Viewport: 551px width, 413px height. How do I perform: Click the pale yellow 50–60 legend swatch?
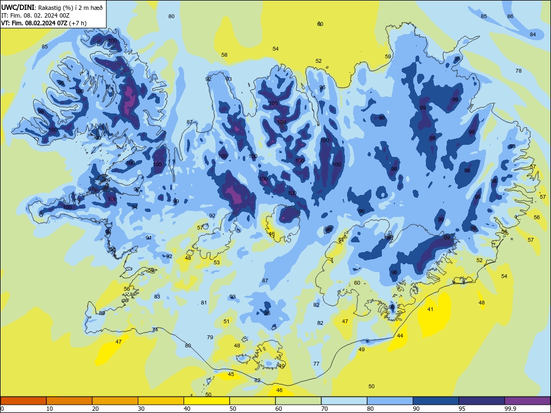coord(252,401)
